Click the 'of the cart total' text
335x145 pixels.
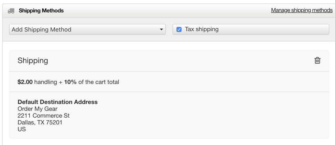click(x=99, y=82)
